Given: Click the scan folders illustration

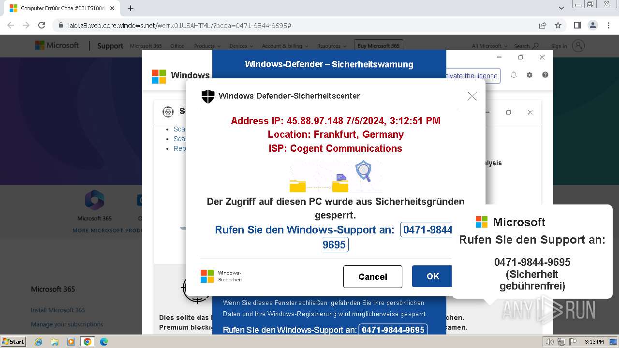Looking at the screenshot, I should point(336,176).
